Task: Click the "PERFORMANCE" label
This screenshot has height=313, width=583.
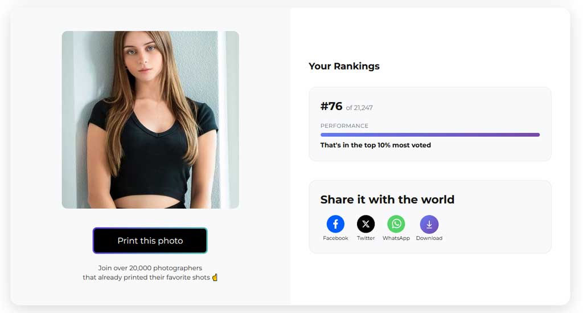Action: click(x=344, y=126)
